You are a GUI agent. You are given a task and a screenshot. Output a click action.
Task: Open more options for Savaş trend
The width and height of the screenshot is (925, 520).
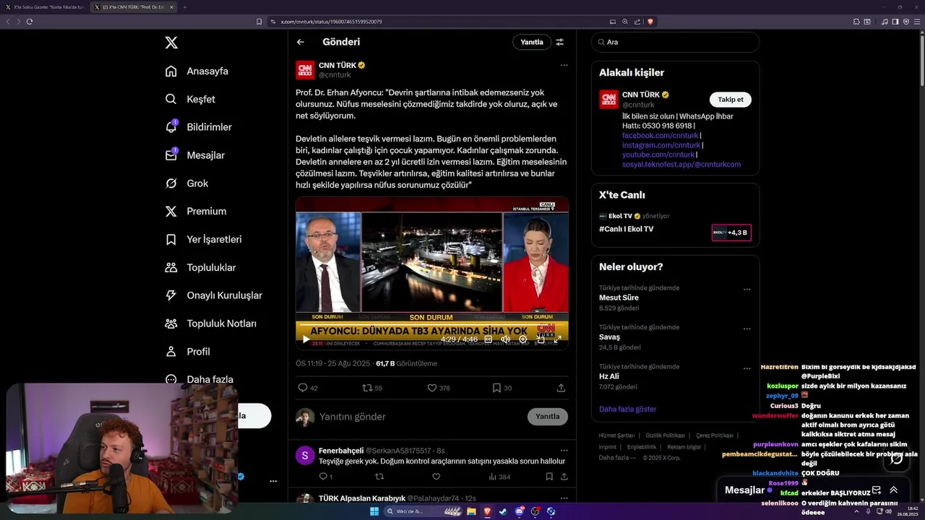[747, 329]
